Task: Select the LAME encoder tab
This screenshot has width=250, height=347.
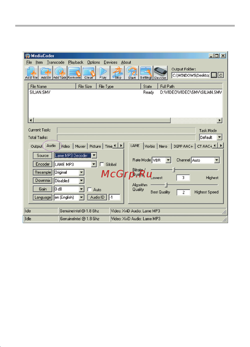Action: 135,146
